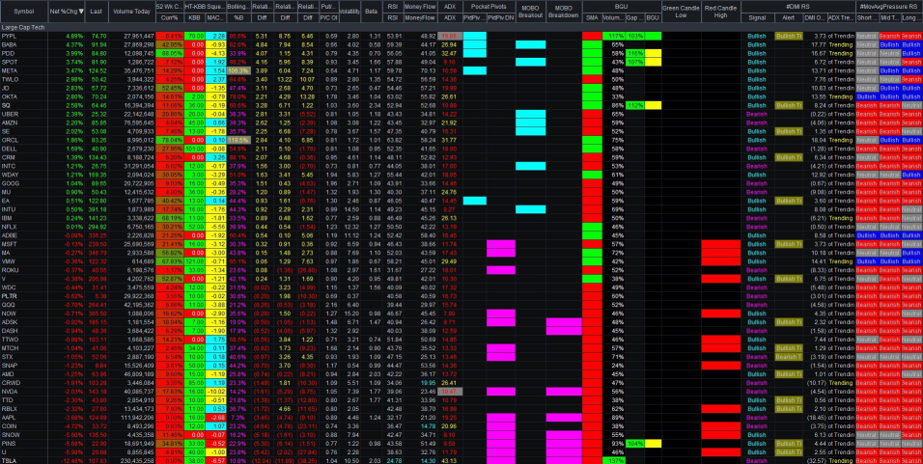Sort by Volume Today column header
The width and height of the screenshot is (923, 464).
pyautogui.click(x=132, y=12)
